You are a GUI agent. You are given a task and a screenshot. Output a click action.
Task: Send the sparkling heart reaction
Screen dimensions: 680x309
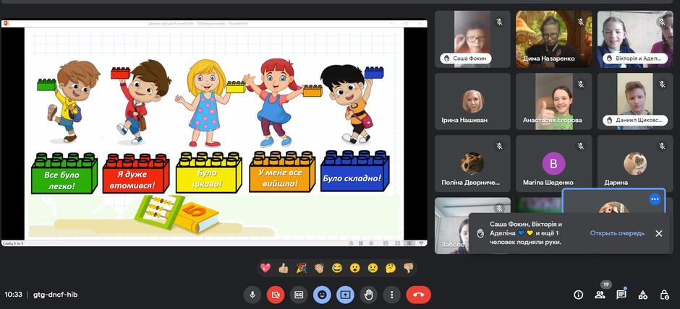point(265,268)
